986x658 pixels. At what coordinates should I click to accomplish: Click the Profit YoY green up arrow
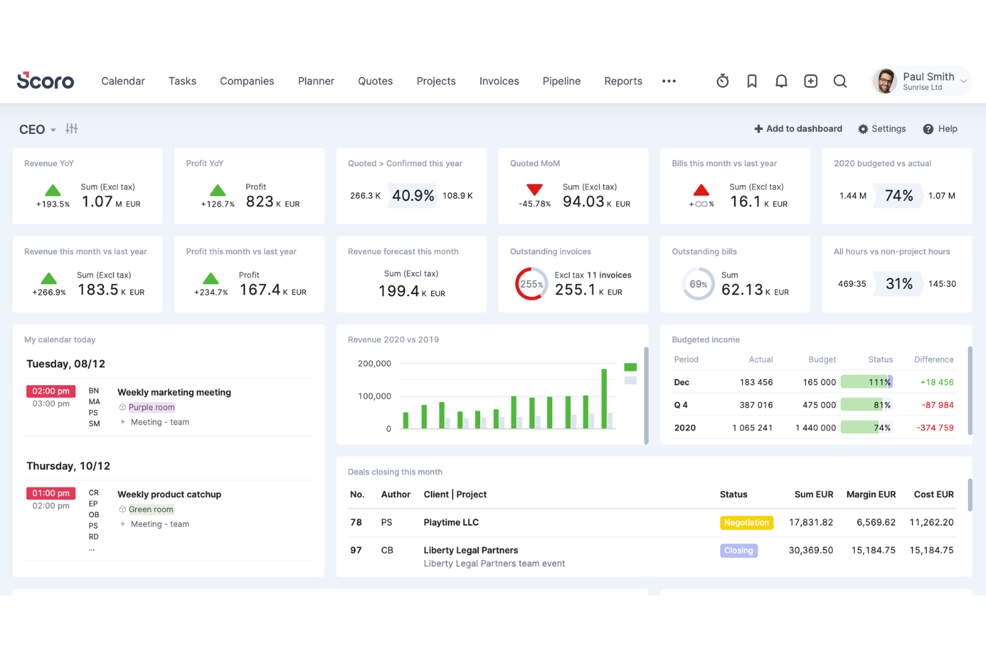(218, 190)
